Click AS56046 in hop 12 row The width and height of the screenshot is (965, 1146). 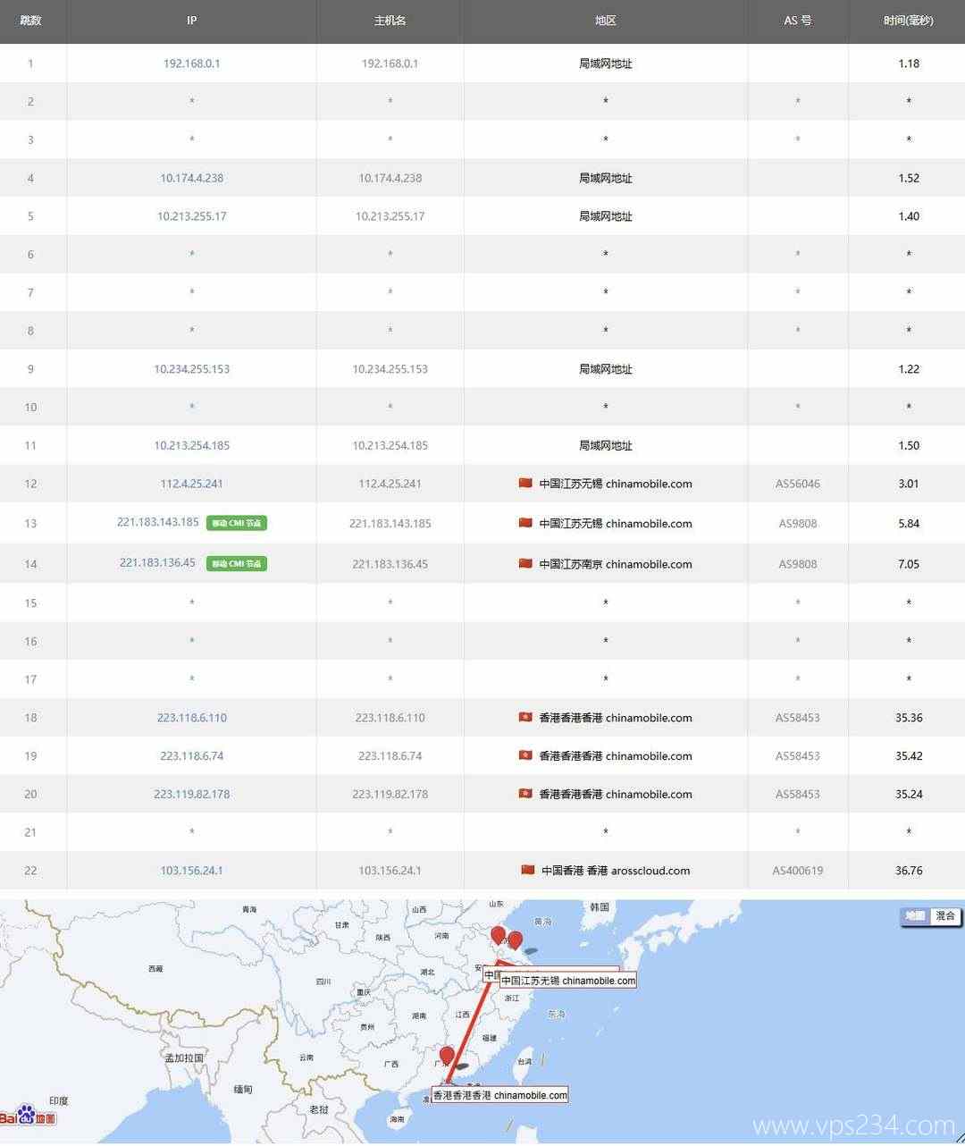coord(798,484)
